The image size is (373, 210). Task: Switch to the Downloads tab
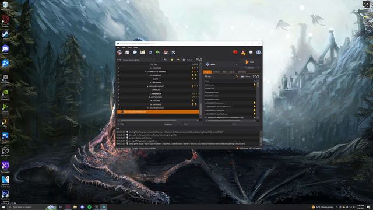tap(242, 72)
